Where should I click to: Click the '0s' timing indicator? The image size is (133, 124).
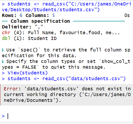pyautogui.click(x=127, y=15)
